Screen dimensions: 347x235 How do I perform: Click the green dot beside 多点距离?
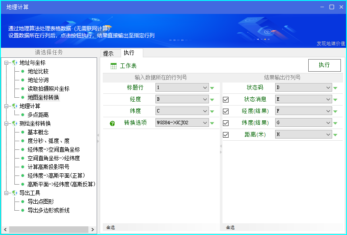(23, 115)
